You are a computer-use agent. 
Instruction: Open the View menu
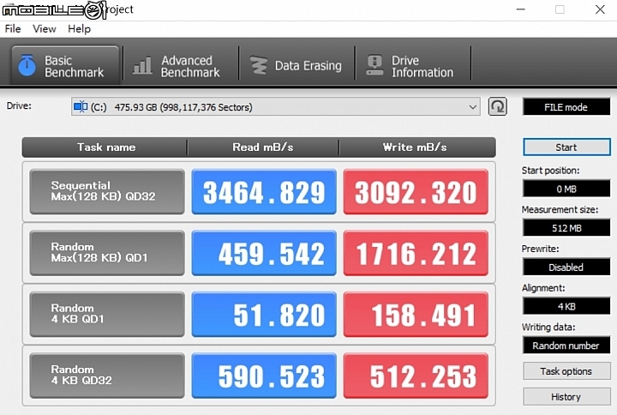tap(44, 29)
